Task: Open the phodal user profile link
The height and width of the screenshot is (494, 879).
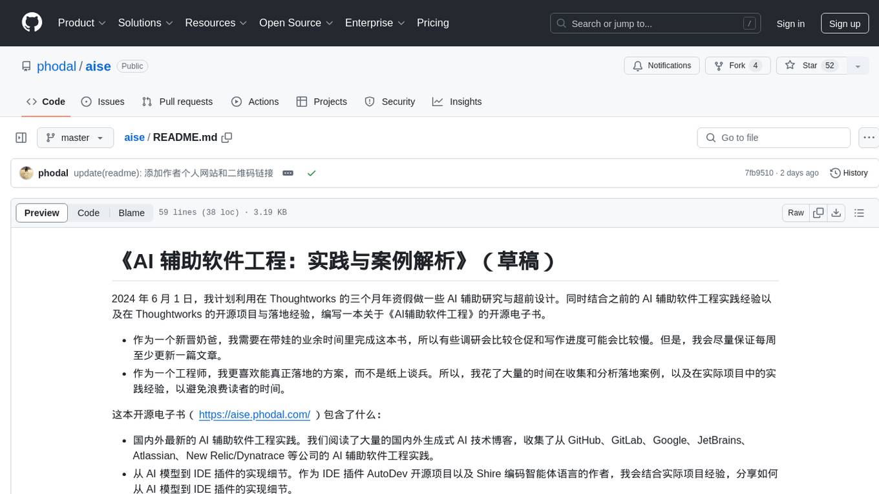Action: 57,66
